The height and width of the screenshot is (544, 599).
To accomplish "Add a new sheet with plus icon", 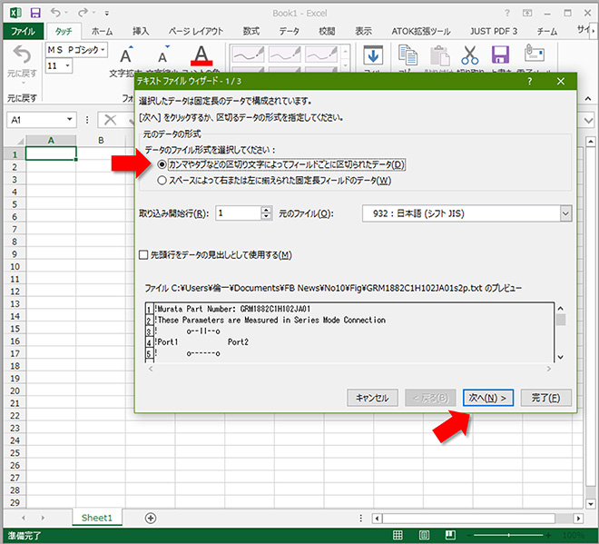I will pos(151,518).
